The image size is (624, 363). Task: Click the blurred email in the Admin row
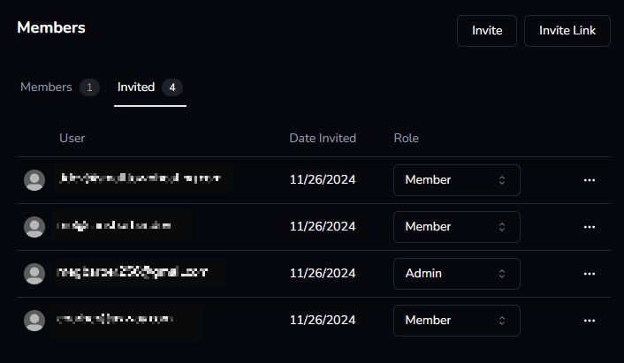point(132,273)
